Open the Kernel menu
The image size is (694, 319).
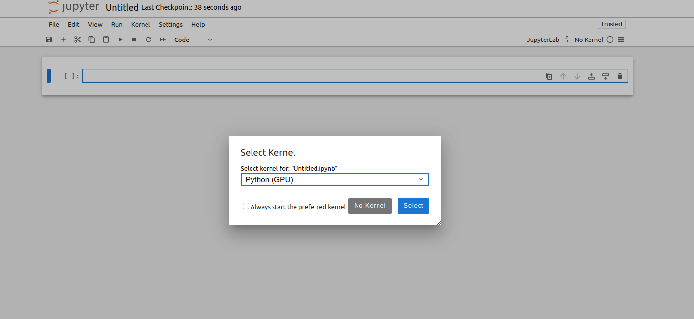pyautogui.click(x=141, y=24)
